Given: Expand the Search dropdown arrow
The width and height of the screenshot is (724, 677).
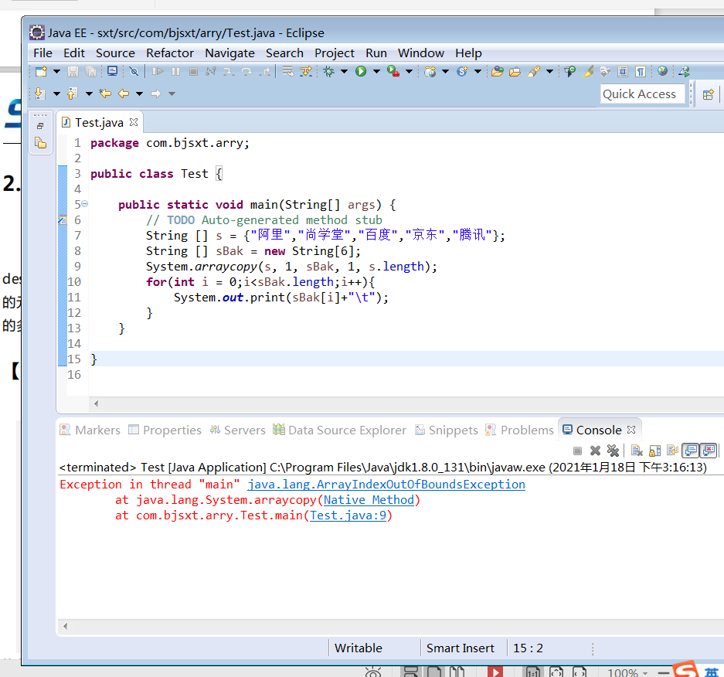Looking at the screenshot, I should coord(549,72).
